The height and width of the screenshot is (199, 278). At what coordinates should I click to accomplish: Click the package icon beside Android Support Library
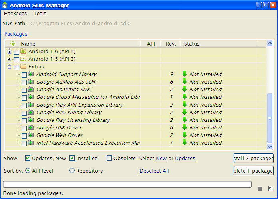pos(31,74)
